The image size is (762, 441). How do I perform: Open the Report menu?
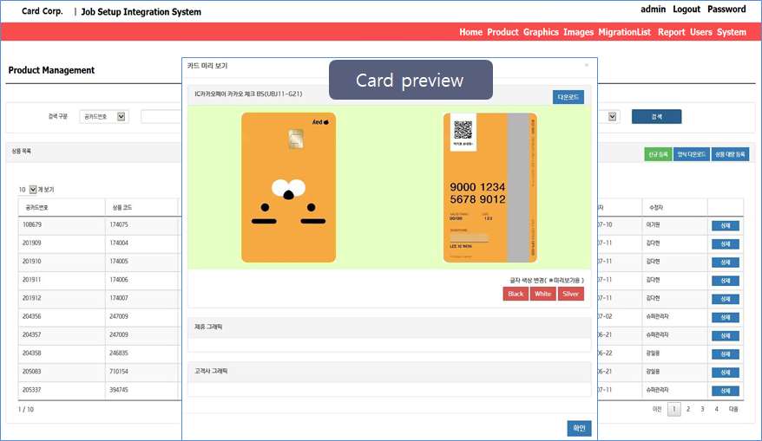click(671, 32)
